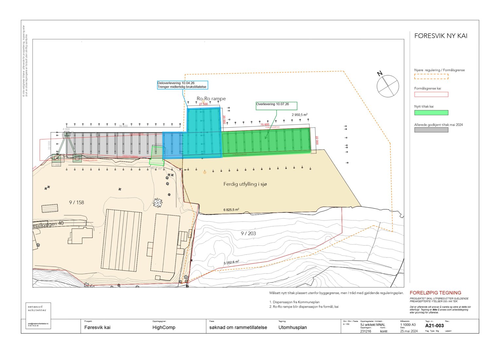Click the 'FORELØPIG TEGNING' red heading
Screen dimensions: 500x353
click(x=435, y=293)
